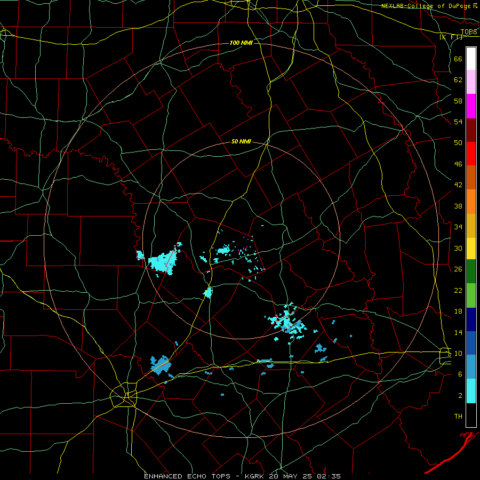Click the white 66 kft color swatch
Screen dimensions: 480x480
tap(471, 59)
